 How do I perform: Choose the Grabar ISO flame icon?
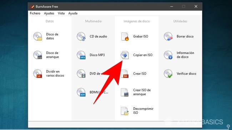pos(125,36)
